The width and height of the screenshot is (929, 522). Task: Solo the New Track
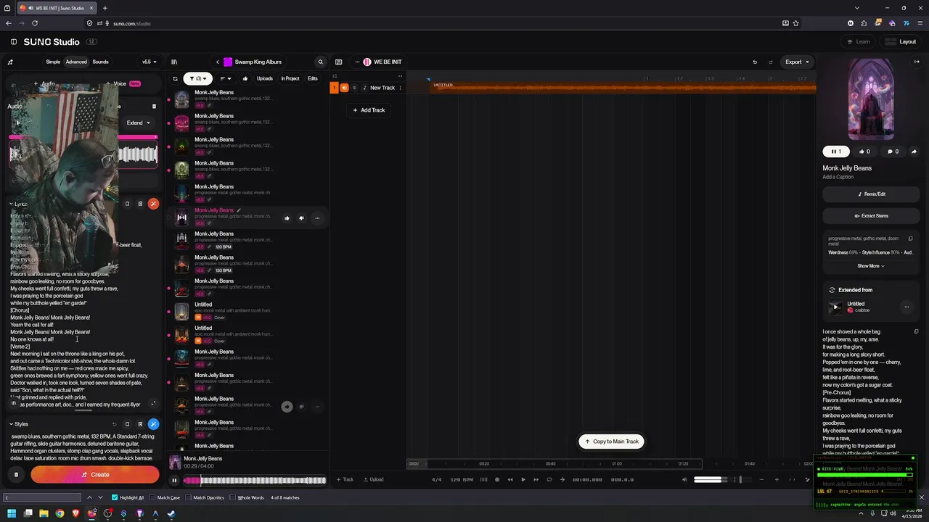click(x=354, y=88)
